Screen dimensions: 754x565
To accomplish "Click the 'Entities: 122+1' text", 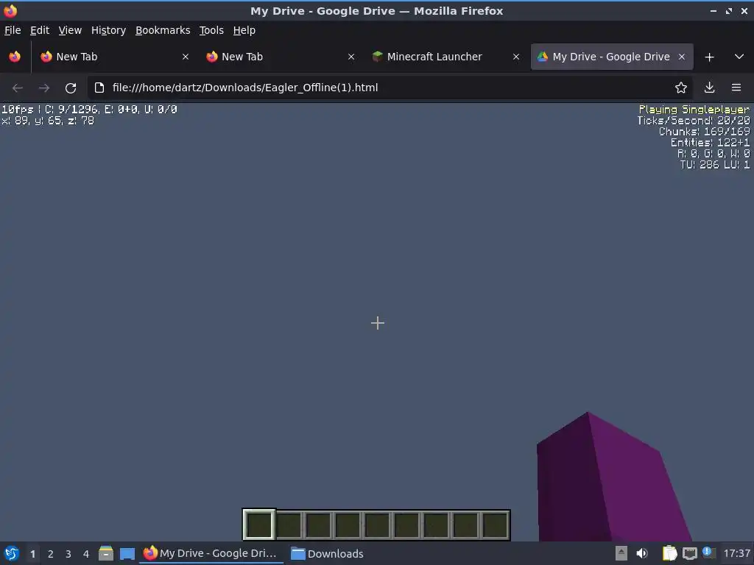I will coord(711,143).
